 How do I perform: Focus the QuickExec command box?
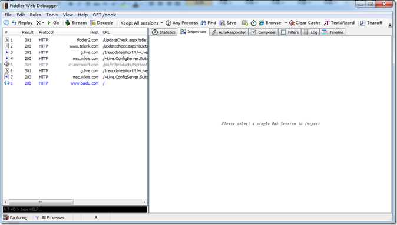tap(75, 209)
